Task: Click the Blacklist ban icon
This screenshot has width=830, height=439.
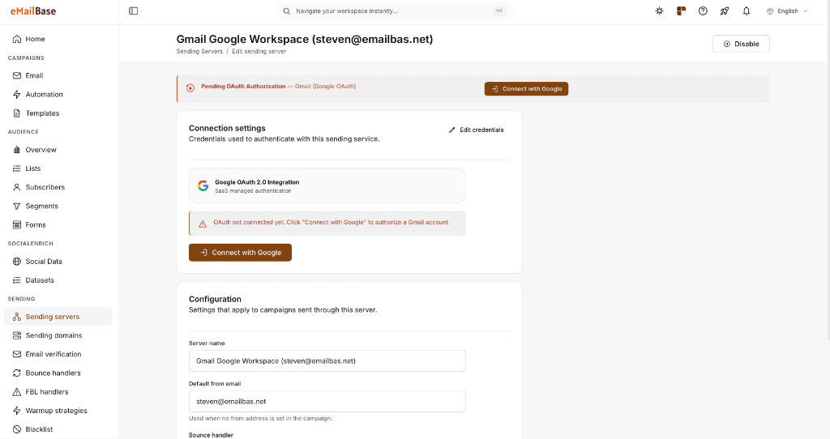Action: coord(17,429)
